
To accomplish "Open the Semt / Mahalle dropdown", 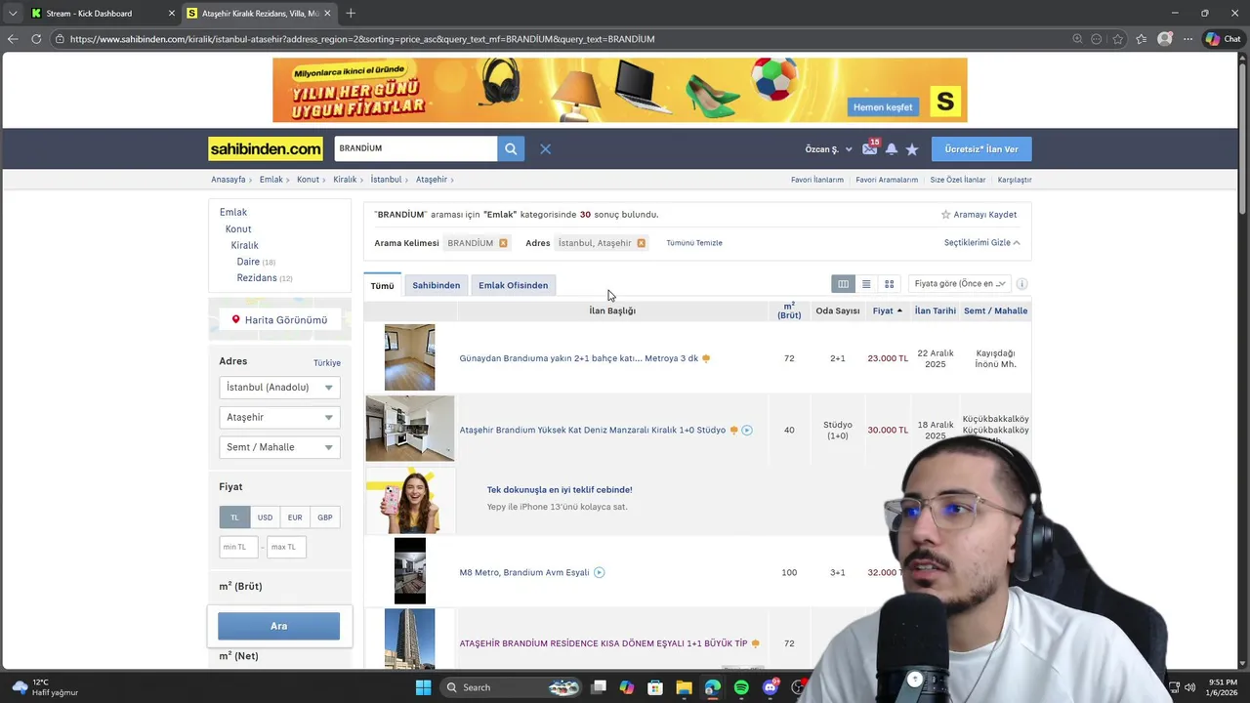I will pyautogui.click(x=279, y=447).
